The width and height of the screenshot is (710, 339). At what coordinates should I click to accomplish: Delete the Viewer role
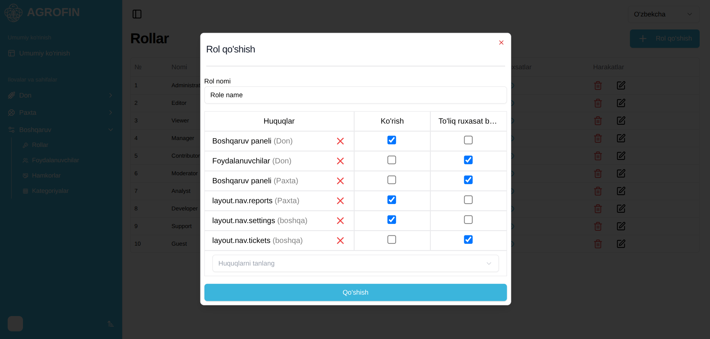coord(598,121)
